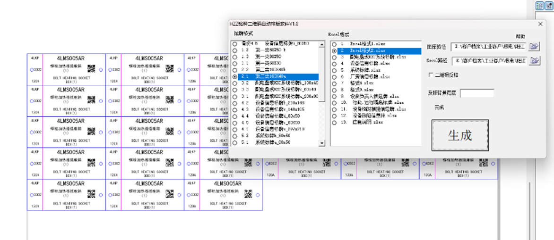Select radio button for item 1.2 第一类80x50 b
Image resolution: width=554 pixels, height=240 pixels.
pos(235,50)
